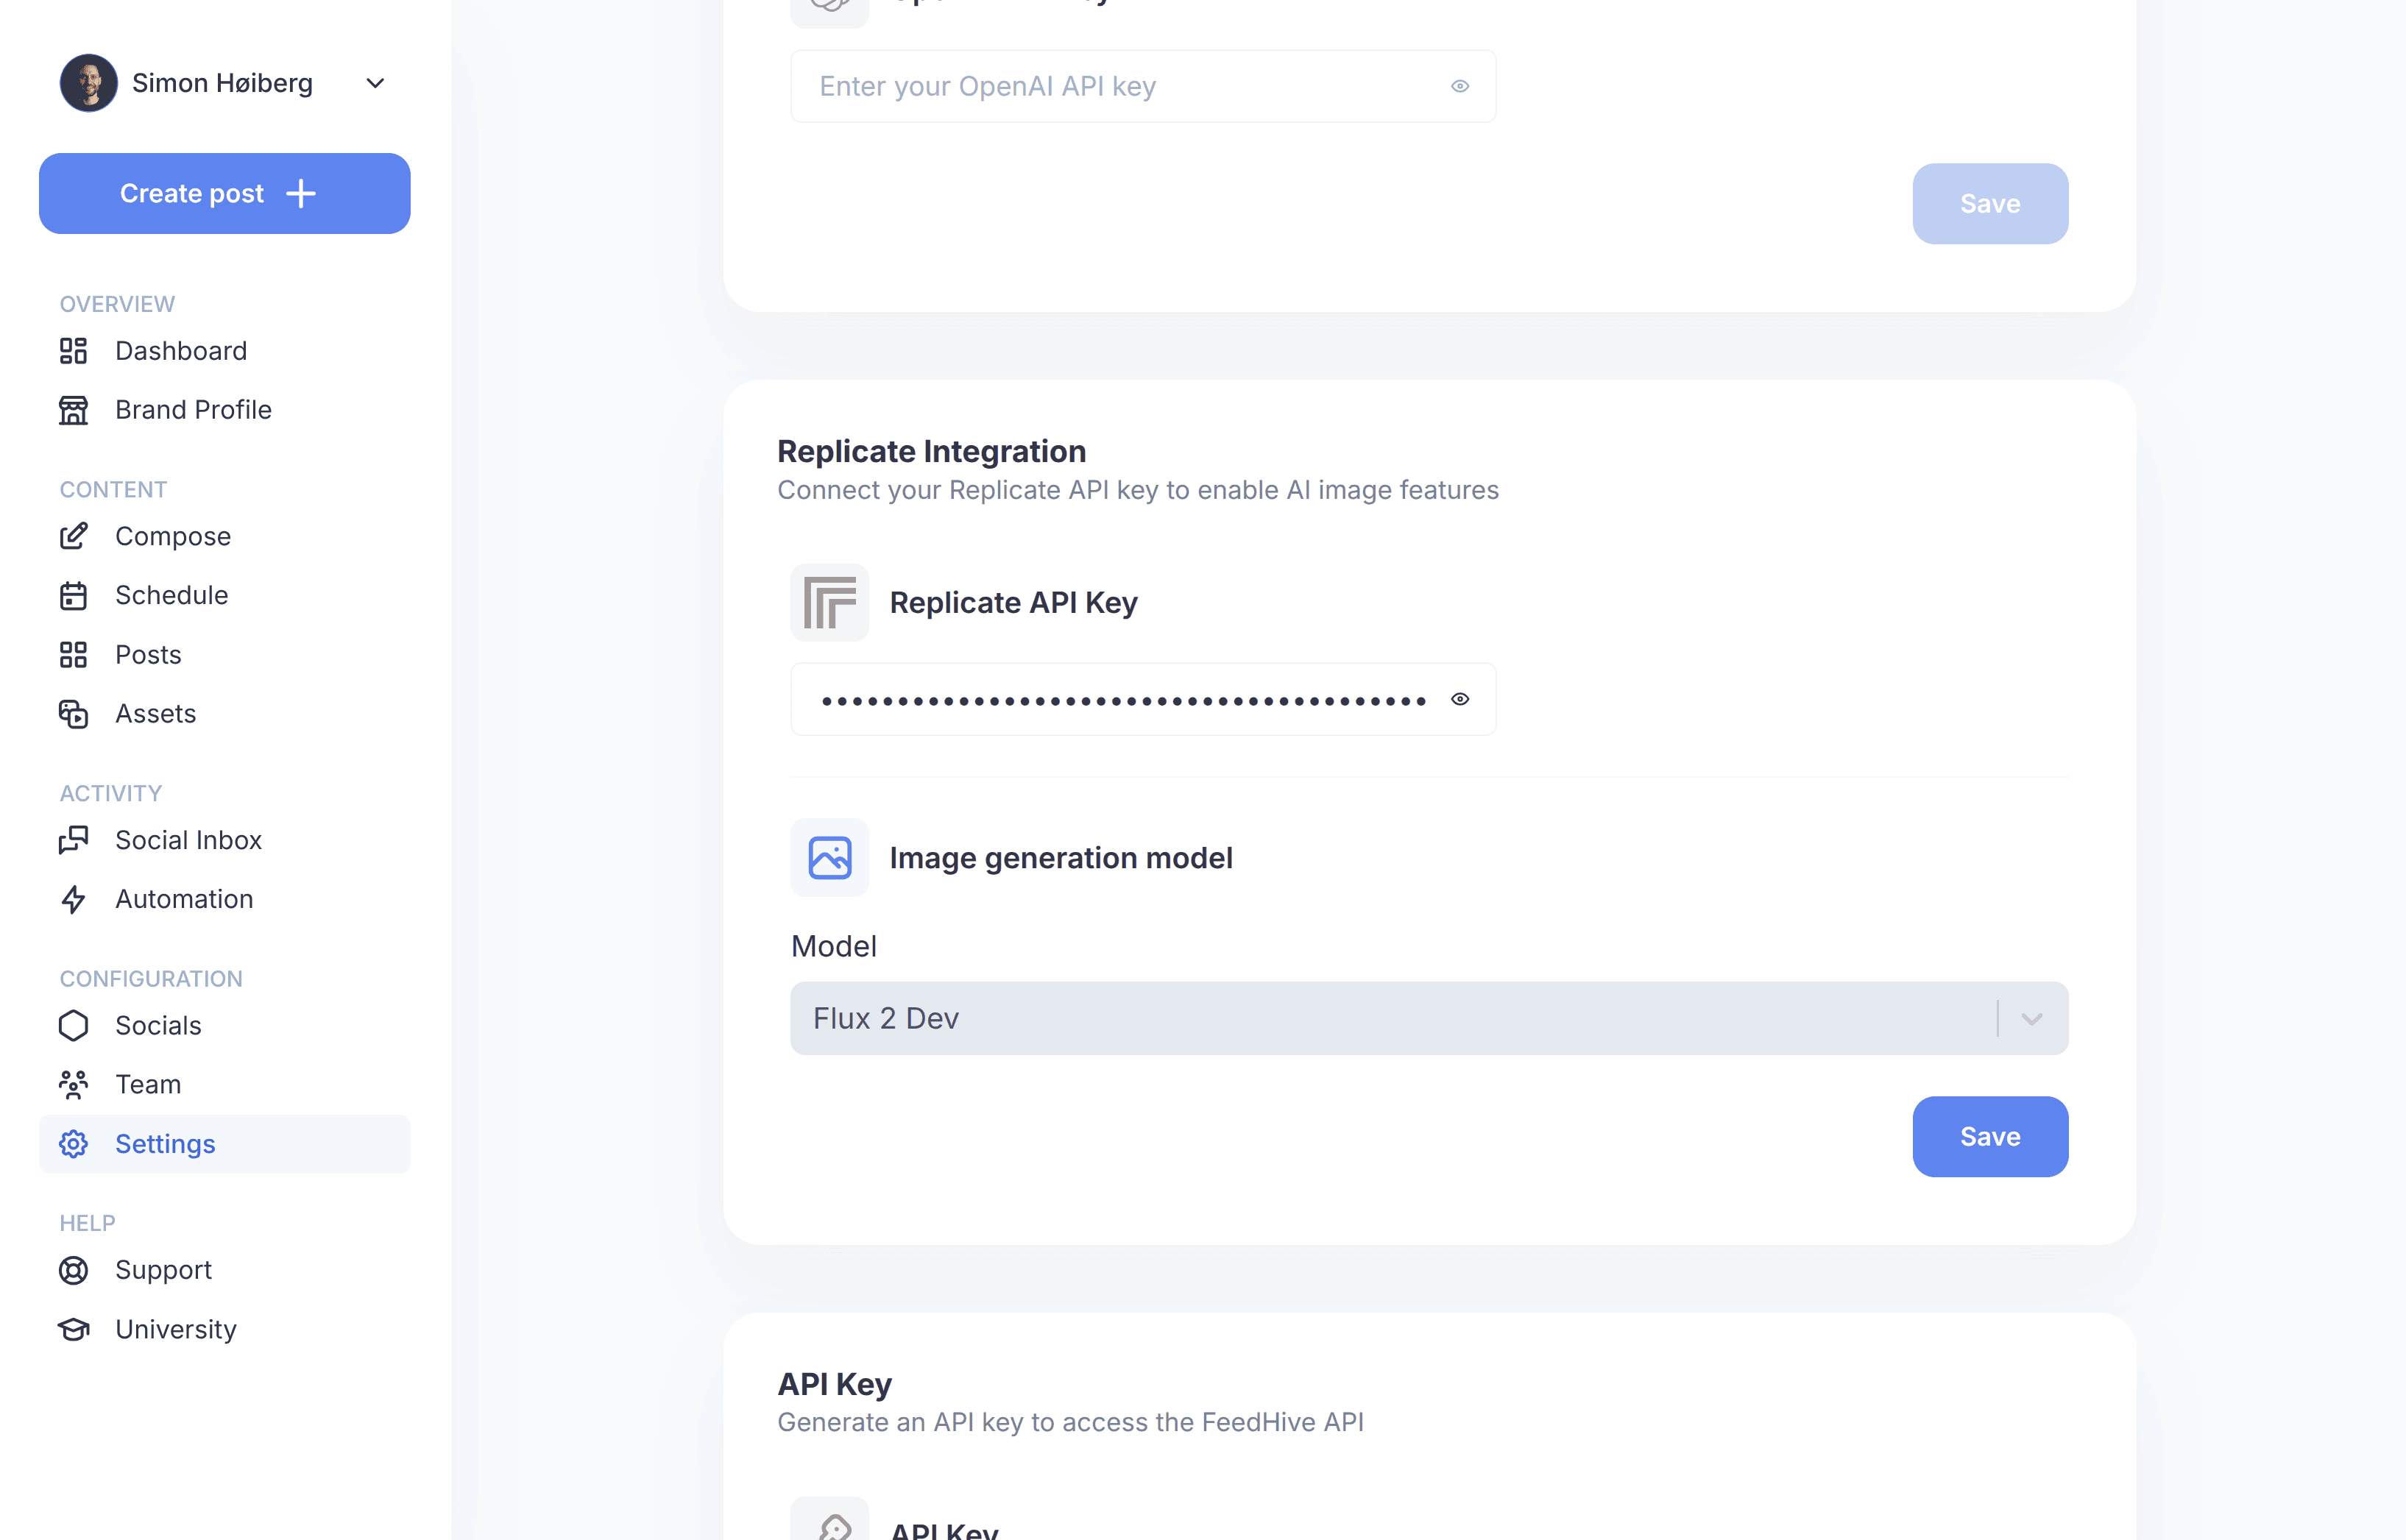
Task: Open Schedule using the calendar icon
Action: click(74, 595)
